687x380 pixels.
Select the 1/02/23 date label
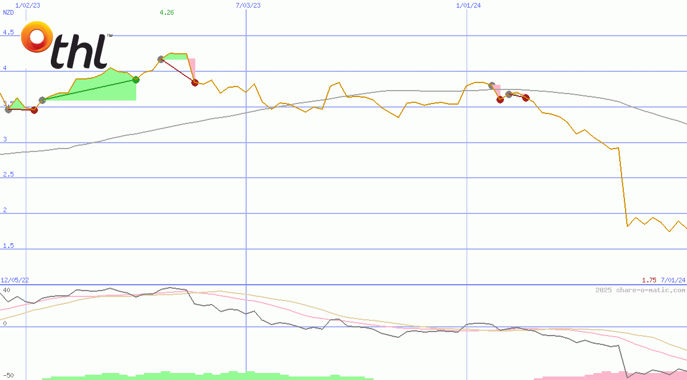tap(27, 5)
